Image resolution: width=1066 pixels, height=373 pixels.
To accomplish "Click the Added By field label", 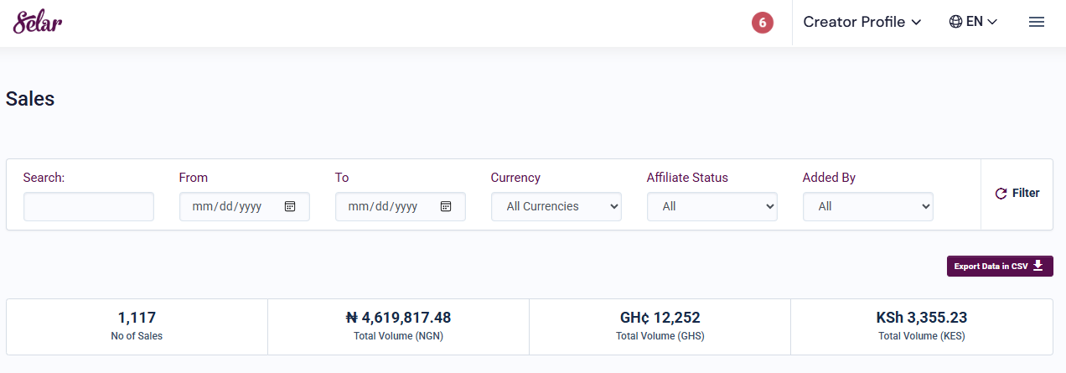I will point(829,178).
